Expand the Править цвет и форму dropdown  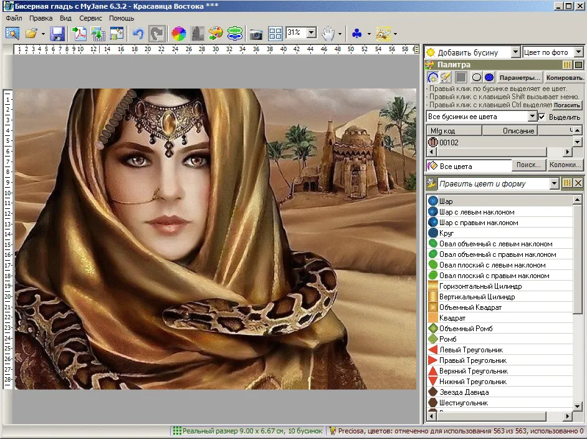[x=555, y=183]
